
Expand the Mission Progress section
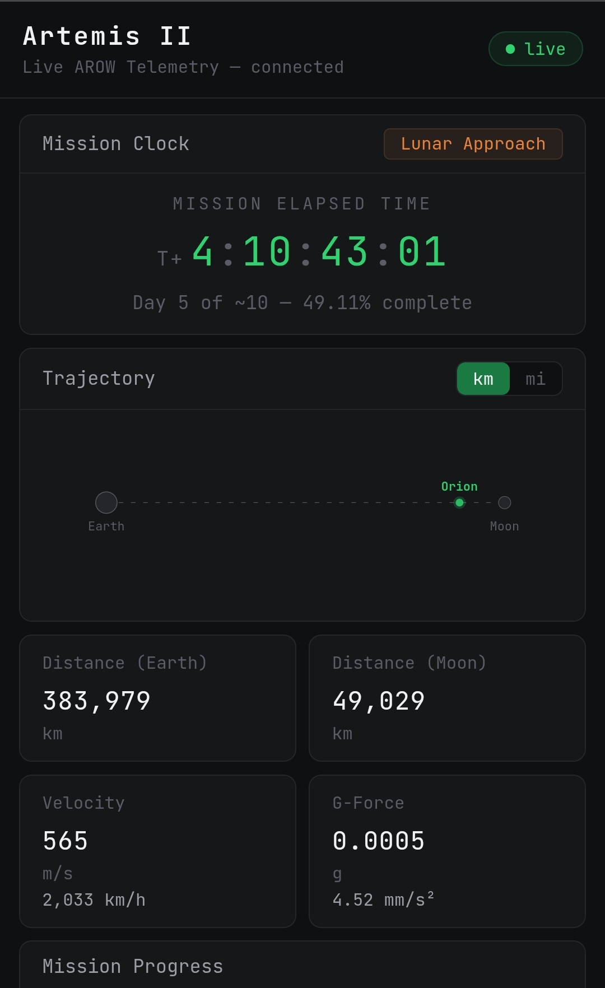(133, 966)
